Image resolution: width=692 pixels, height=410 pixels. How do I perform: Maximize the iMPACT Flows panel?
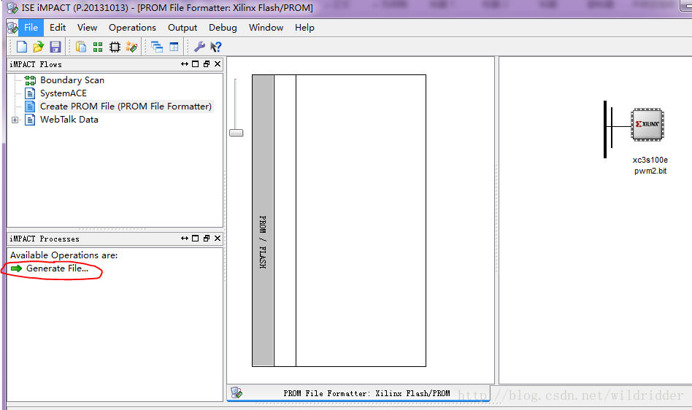click(x=196, y=64)
